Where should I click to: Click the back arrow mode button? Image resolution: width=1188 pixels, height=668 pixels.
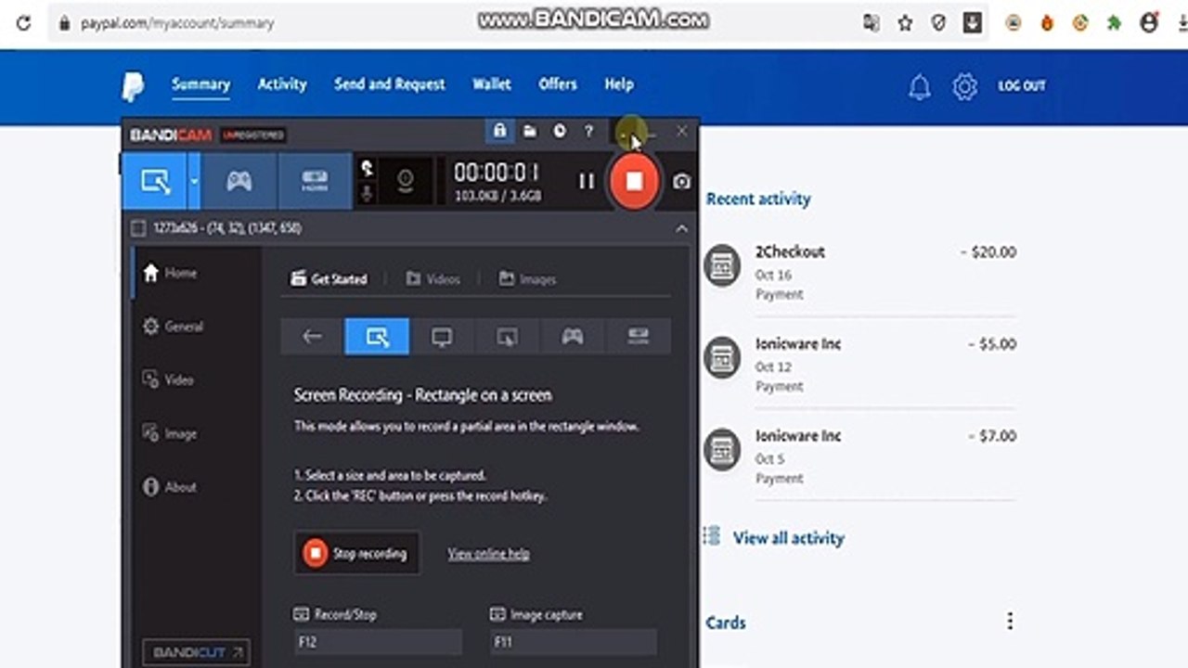(x=313, y=337)
